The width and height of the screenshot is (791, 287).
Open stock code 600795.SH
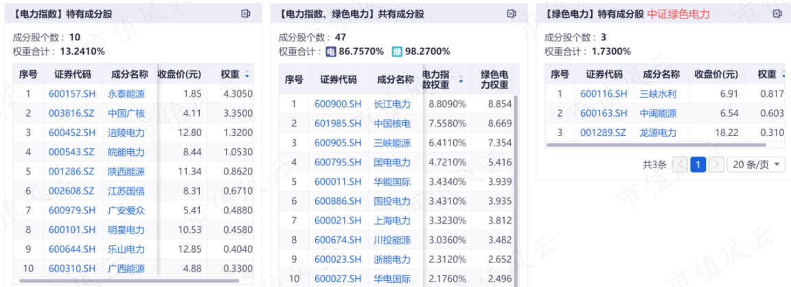pyautogui.click(x=338, y=163)
